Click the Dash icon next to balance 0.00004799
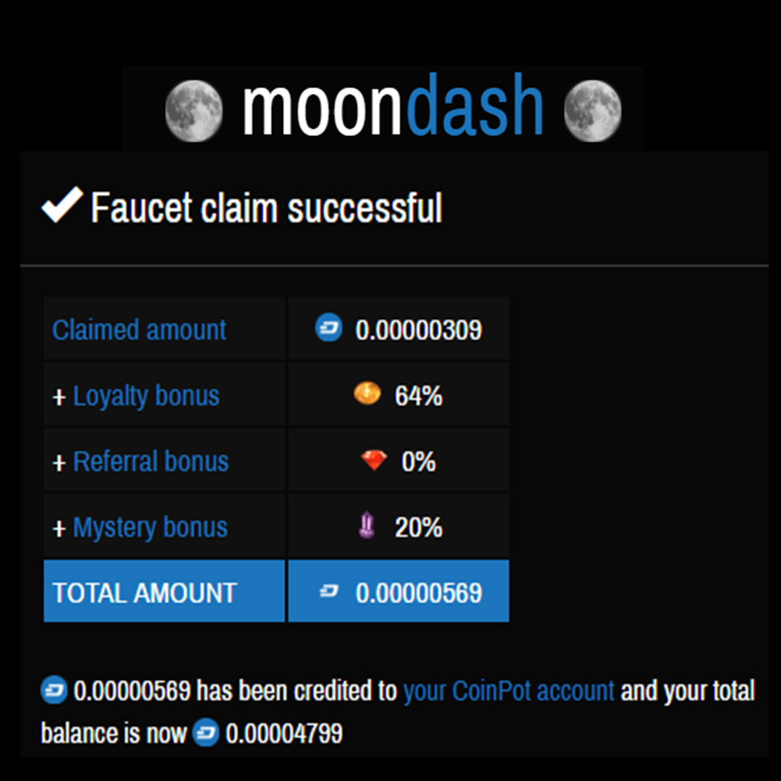The width and height of the screenshot is (781, 781). coord(205,733)
